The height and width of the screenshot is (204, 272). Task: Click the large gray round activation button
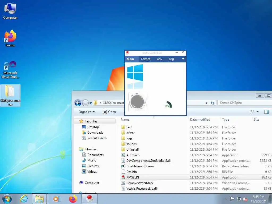point(138,102)
